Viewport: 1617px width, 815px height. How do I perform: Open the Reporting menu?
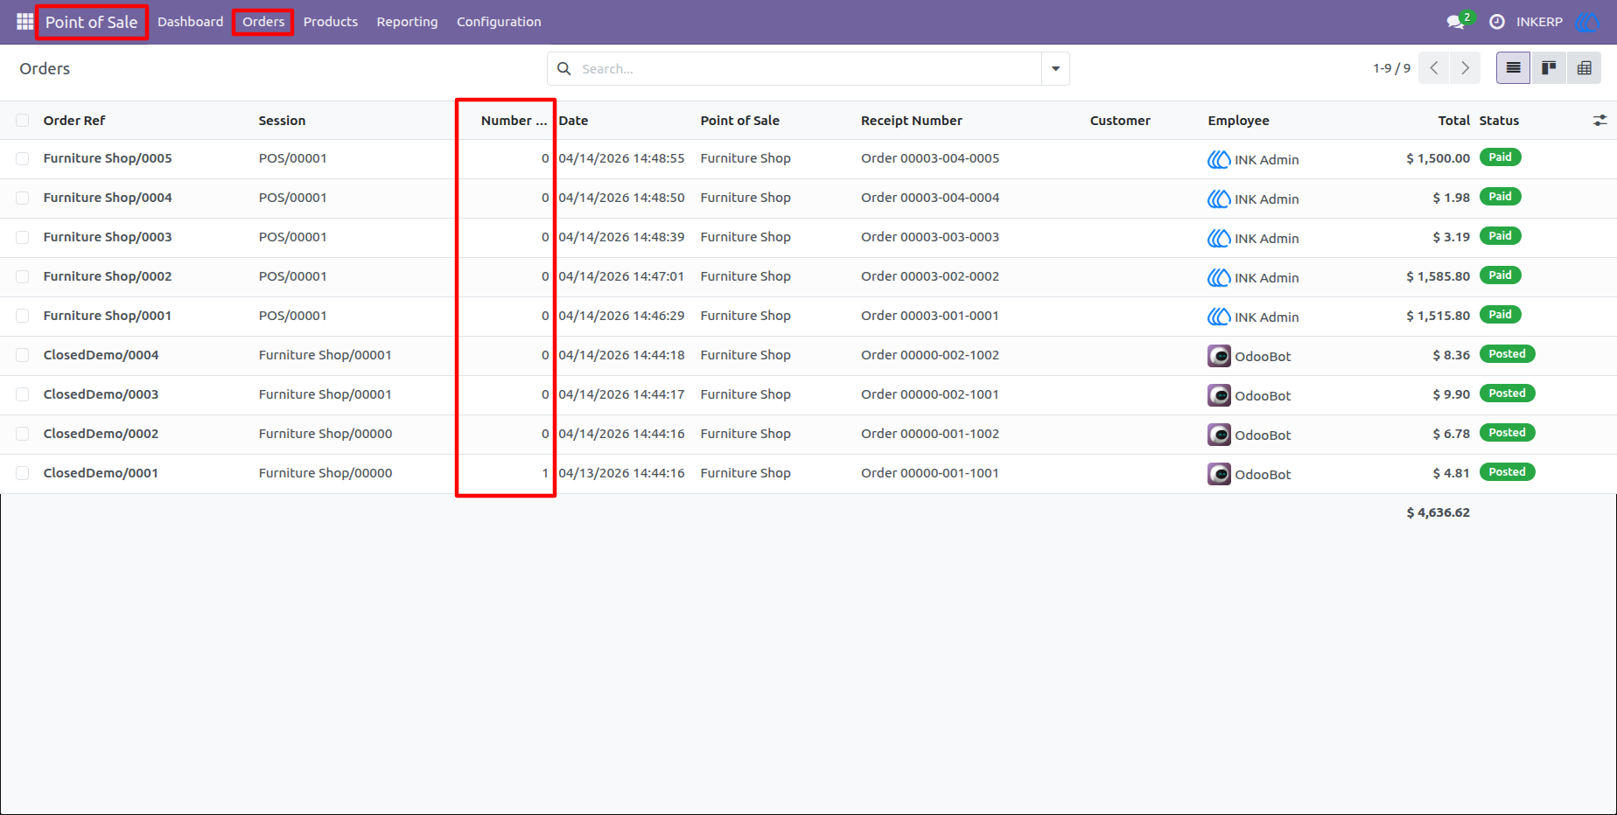click(407, 22)
